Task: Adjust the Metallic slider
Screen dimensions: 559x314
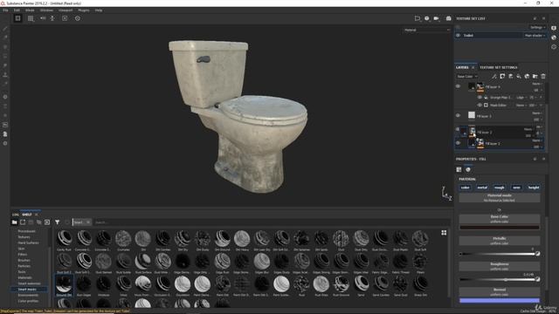Action: coord(497,254)
